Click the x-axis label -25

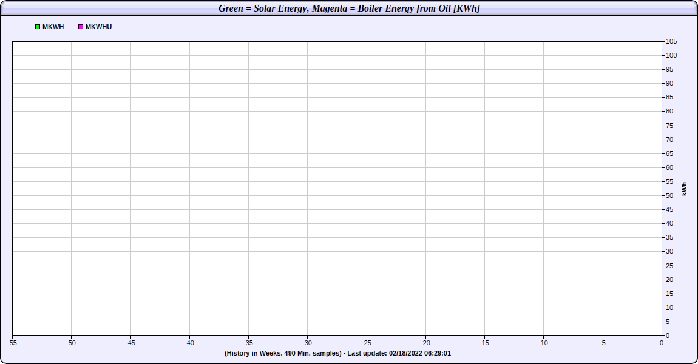coord(367,343)
